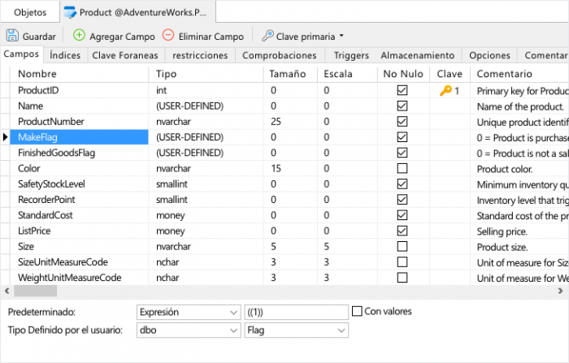Image resolution: width=569 pixels, height=363 pixels.
Task: Select the Product @AdventureWorks tab
Action: coord(138,12)
